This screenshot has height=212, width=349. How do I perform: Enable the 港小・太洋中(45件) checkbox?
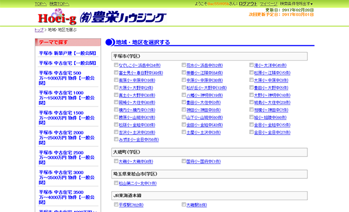pyautogui.click(x=251, y=65)
